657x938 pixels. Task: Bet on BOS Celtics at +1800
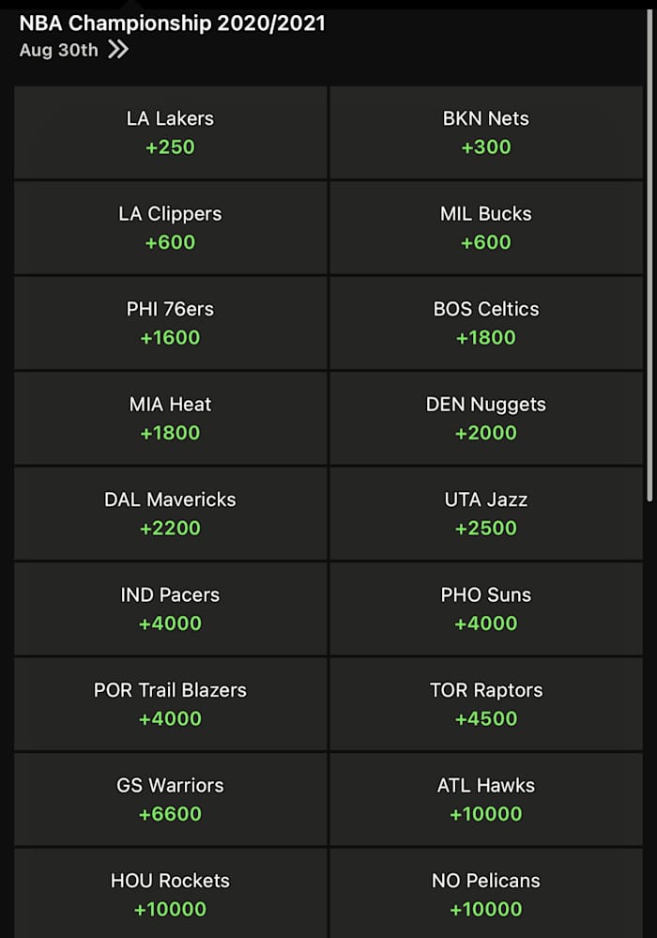(x=486, y=323)
